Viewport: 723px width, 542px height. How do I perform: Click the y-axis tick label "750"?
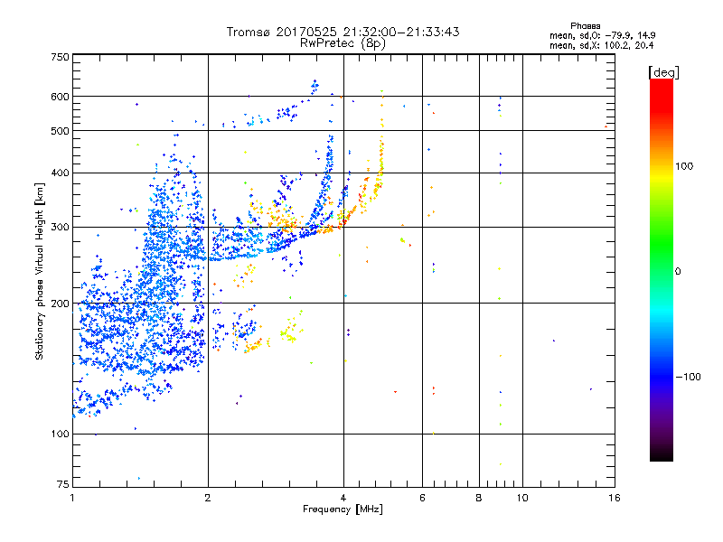[x=60, y=57]
